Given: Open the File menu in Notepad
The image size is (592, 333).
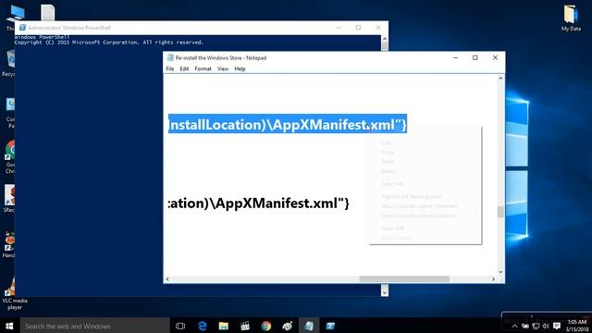Looking at the screenshot, I should click(170, 68).
